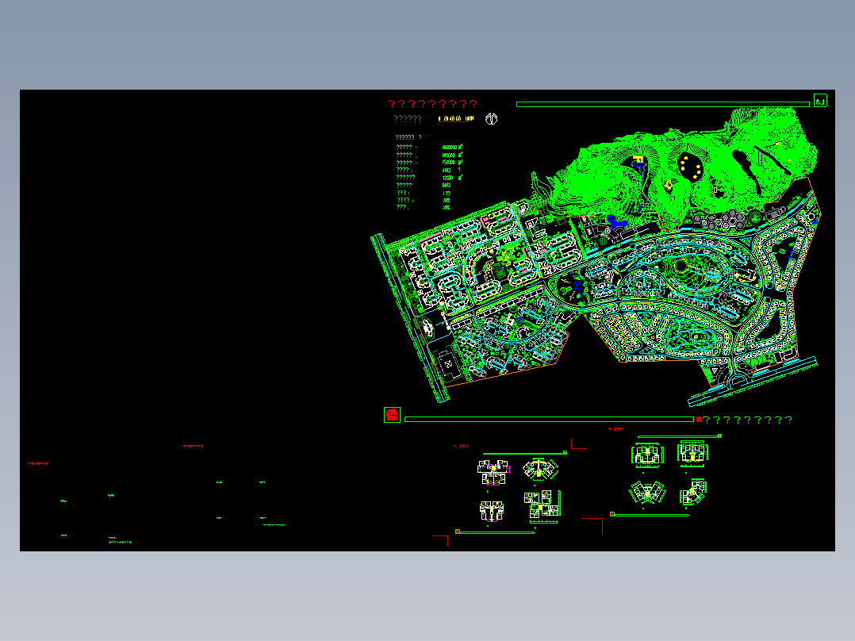
Task: Select the large red question-mark title text
Action: tap(432, 104)
